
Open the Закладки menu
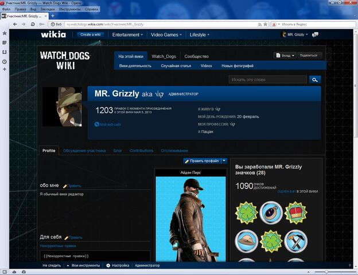(48, 9)
